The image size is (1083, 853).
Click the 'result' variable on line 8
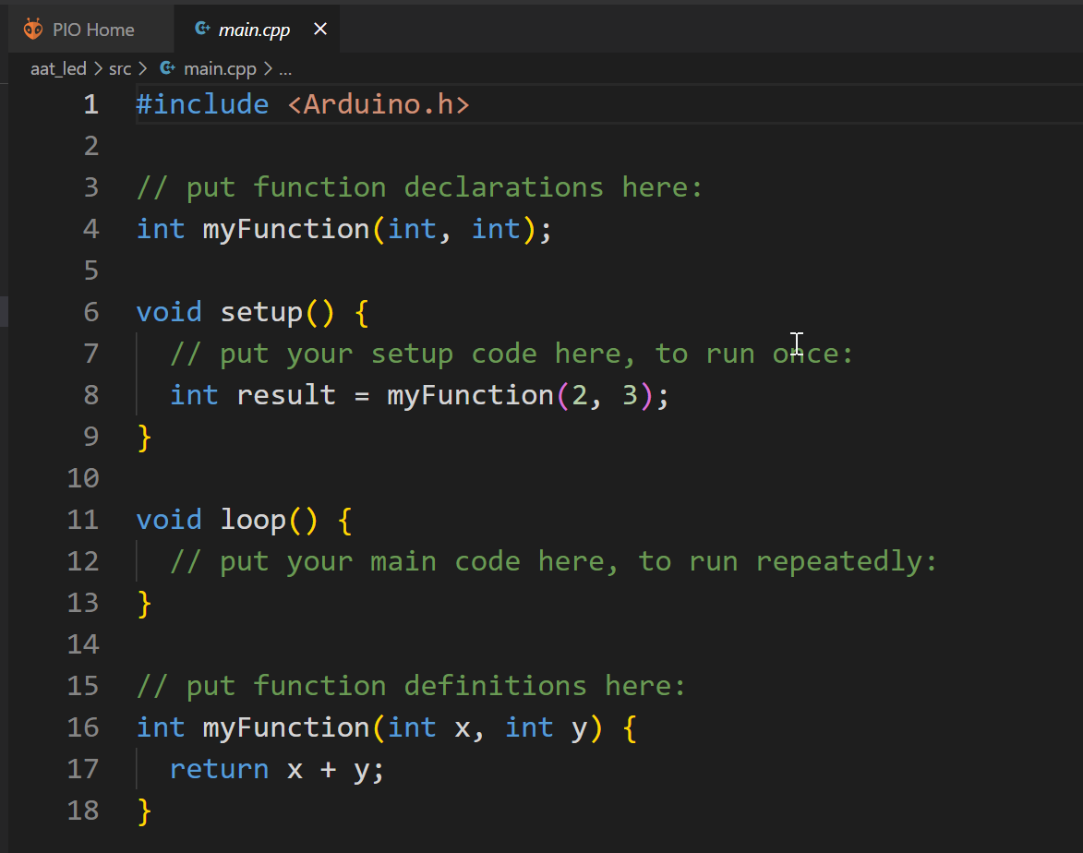tap(286, 395)
